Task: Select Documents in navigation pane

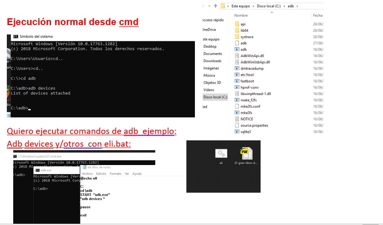Action: [212, 54]
